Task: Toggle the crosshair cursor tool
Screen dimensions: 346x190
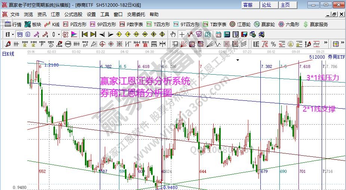Action: coord(182,34)
